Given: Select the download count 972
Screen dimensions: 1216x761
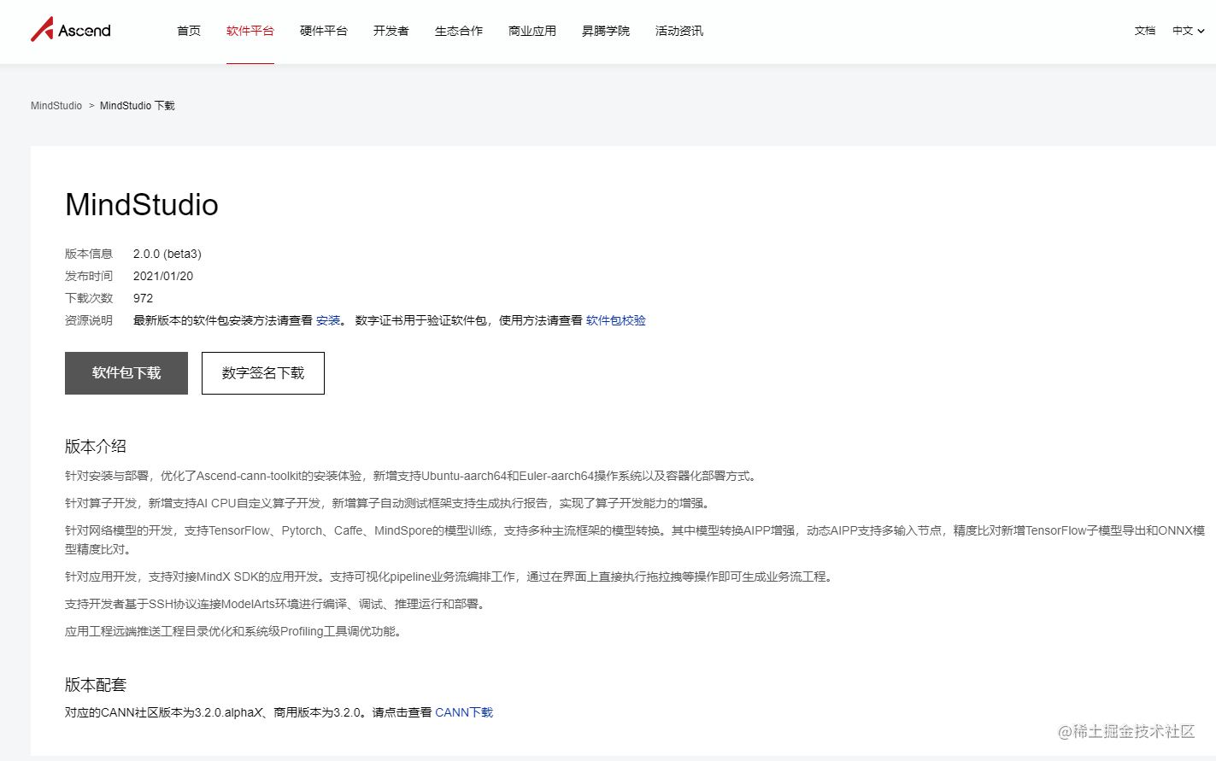Looking at the screenshot, I should pyautogui.click(x=144, y=298).
